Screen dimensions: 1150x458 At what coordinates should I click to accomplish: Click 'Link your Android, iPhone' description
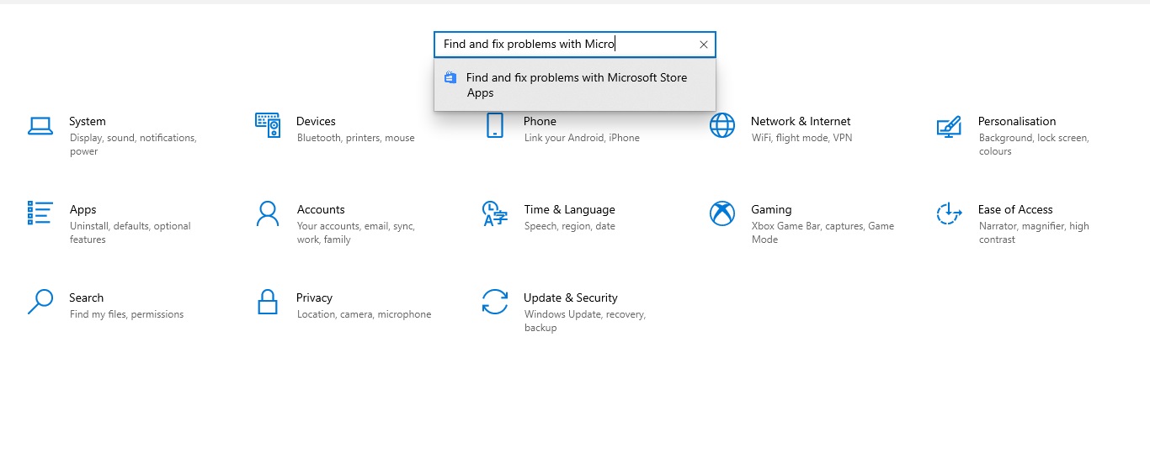[582, 138]
